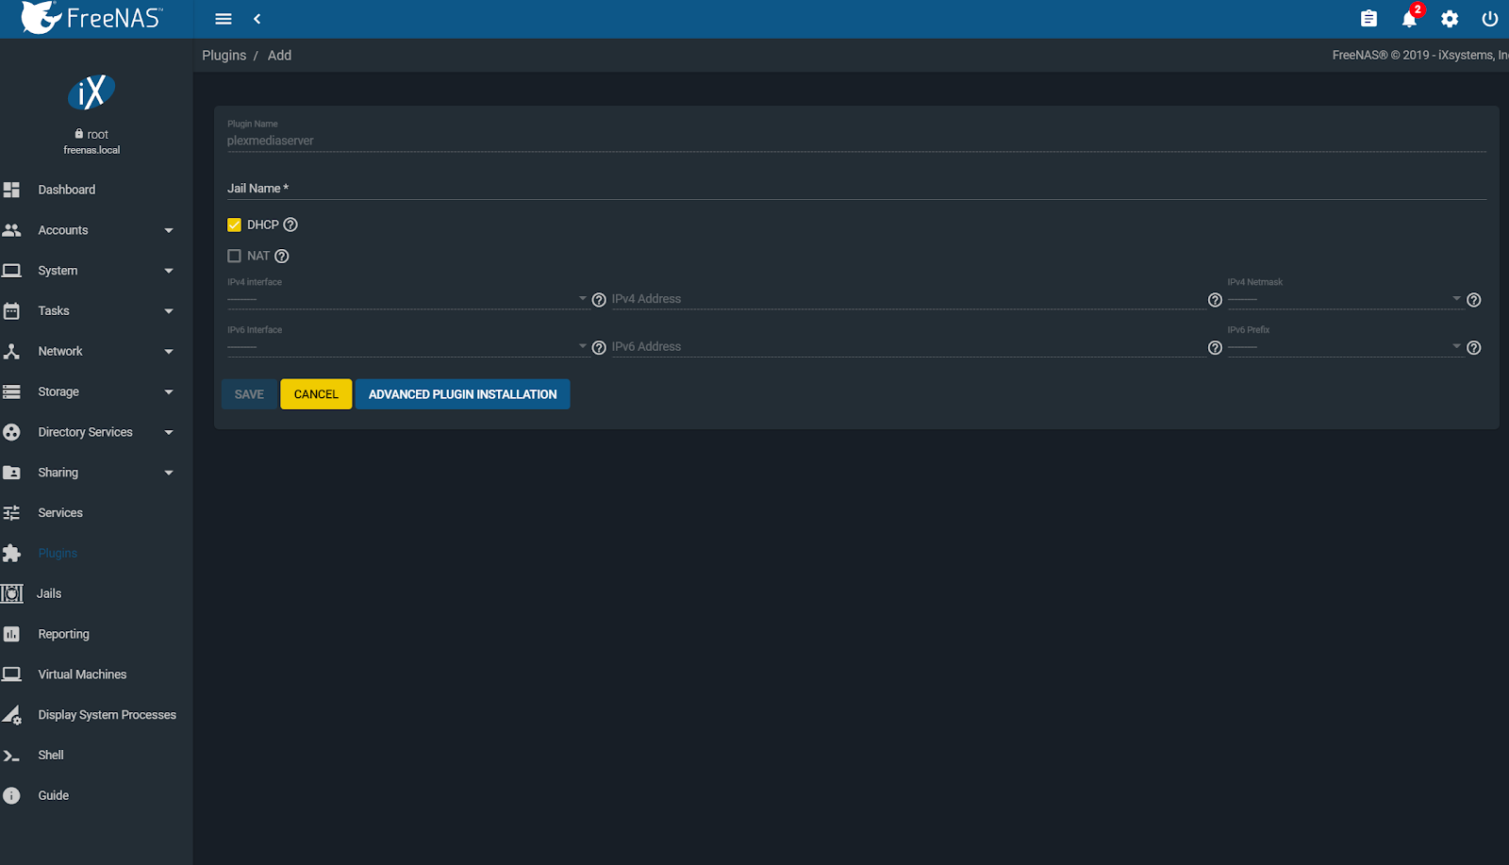Image resolution: width=1509 pixels, height=865 pixels.
Task: Toggle the hamburger sidebar menu
Action: 224,19
